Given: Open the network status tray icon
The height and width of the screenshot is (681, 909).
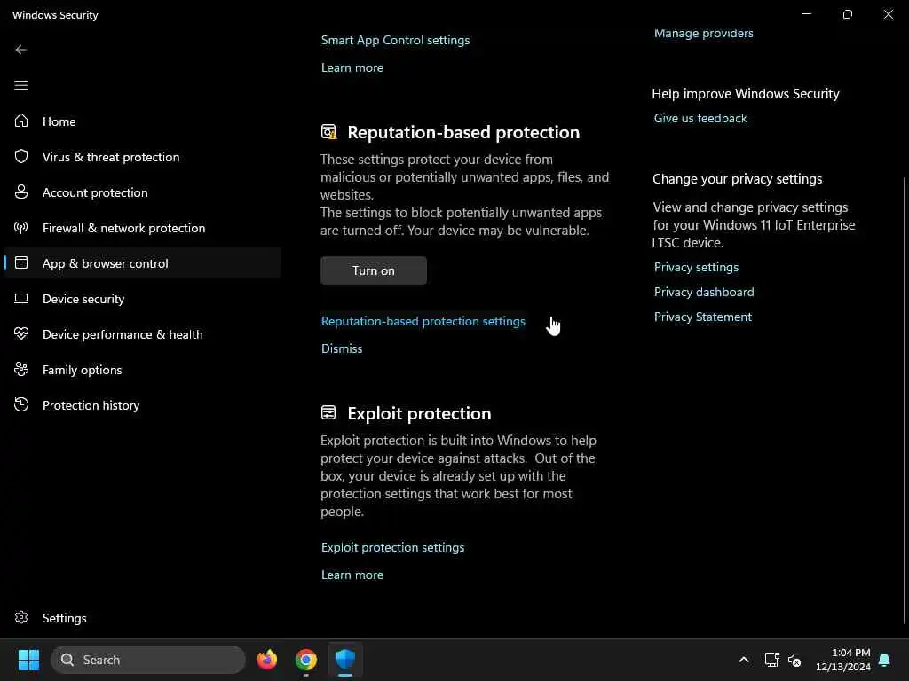Looking at the screenshot, I should [771, 660].
